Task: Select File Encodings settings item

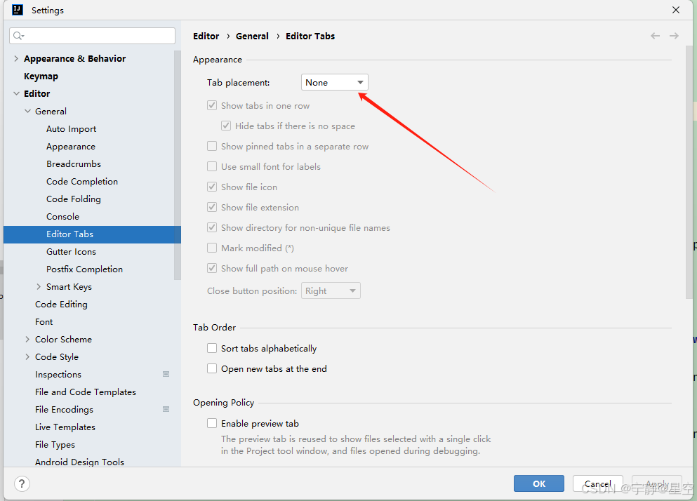Action: 64,410
